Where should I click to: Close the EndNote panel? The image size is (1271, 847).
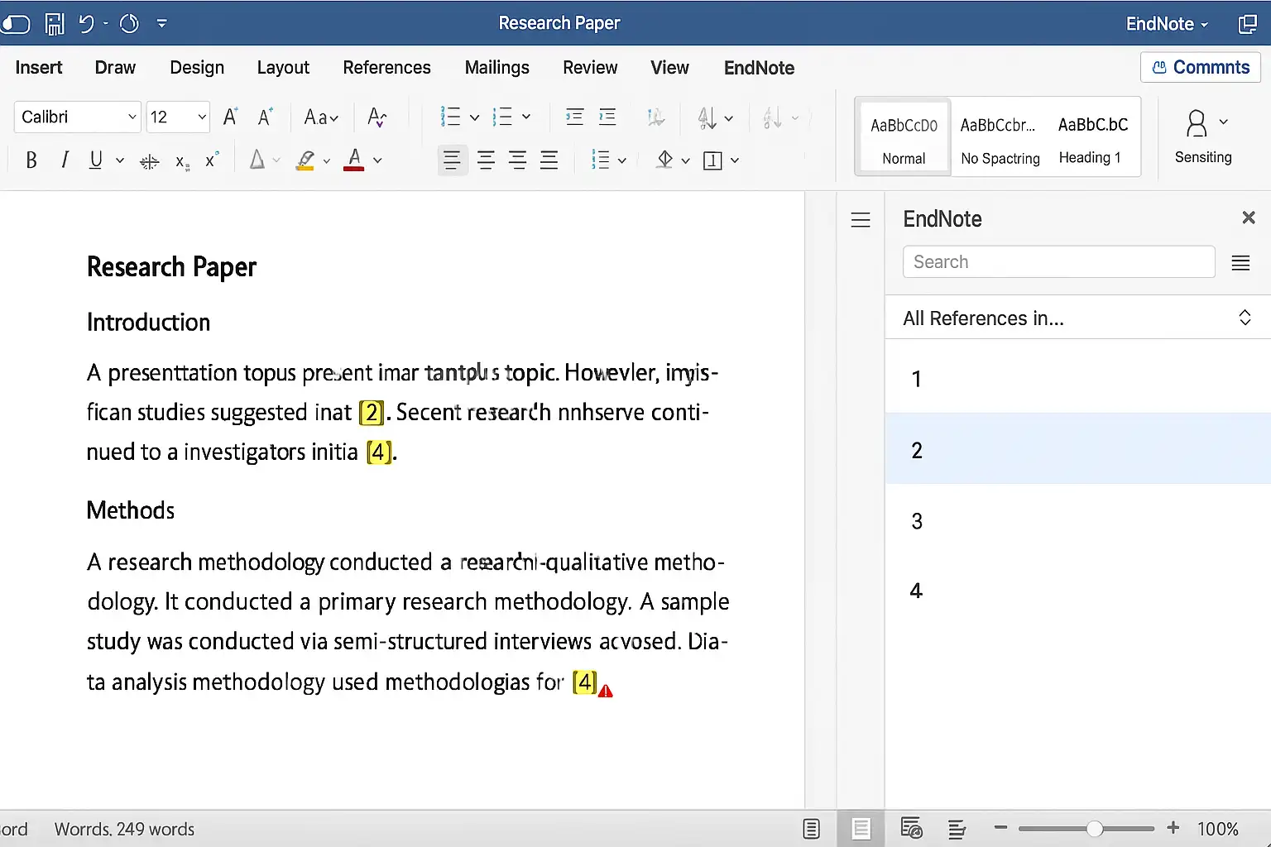pyautogui.click(x=1249, y=218)
